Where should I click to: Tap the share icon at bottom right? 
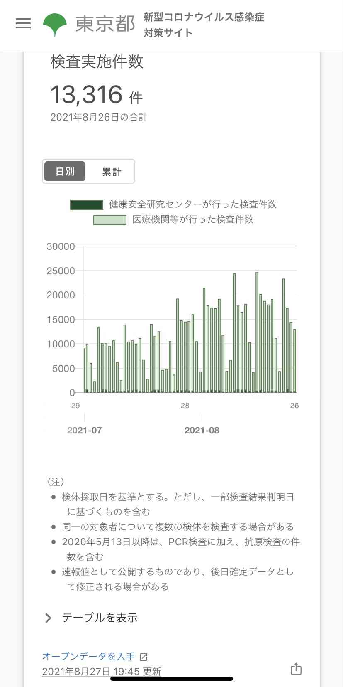click(296, 669)
